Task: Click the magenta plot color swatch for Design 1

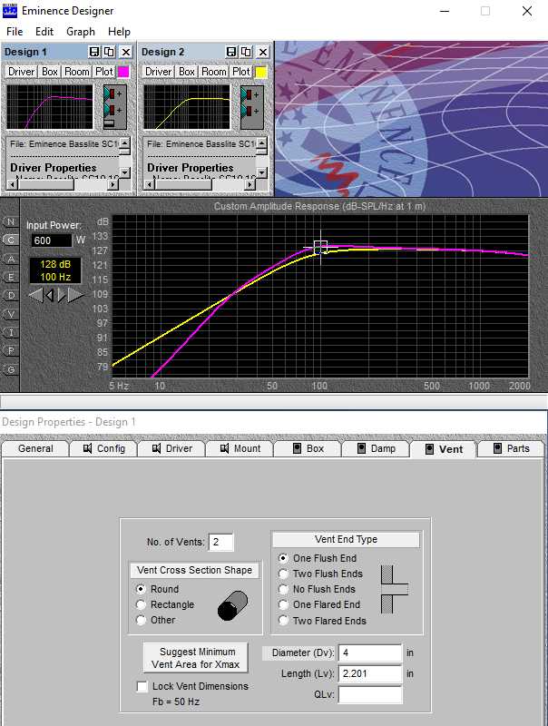Action: coord(123,72)
